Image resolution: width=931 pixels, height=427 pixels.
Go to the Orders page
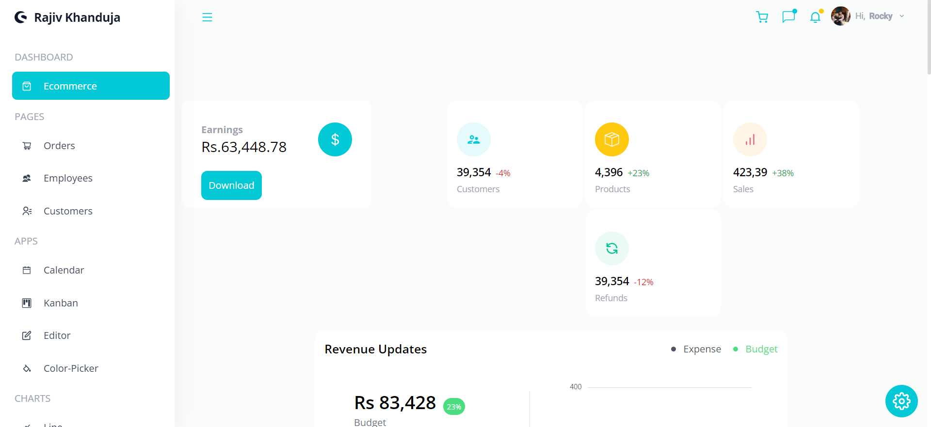pos(91,146)
